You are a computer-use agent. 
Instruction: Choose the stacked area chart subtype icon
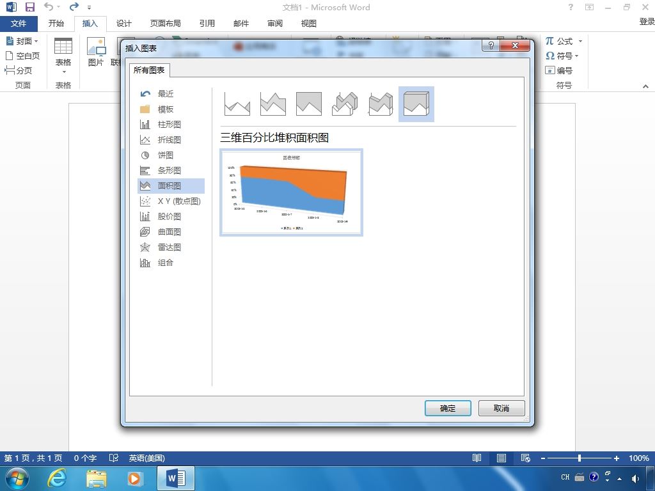tap(272, 104)
